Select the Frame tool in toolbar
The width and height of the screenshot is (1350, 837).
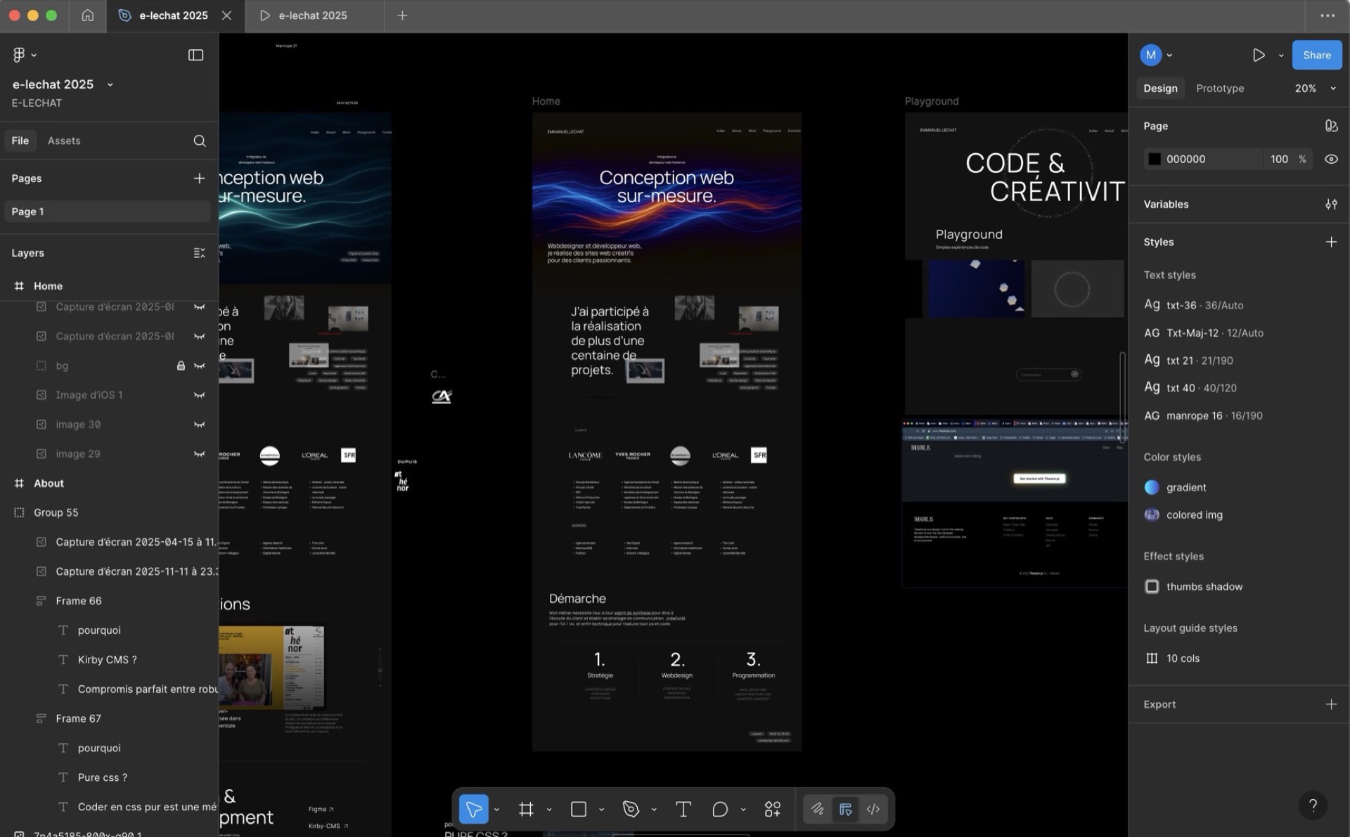click(x=525, y=809)
